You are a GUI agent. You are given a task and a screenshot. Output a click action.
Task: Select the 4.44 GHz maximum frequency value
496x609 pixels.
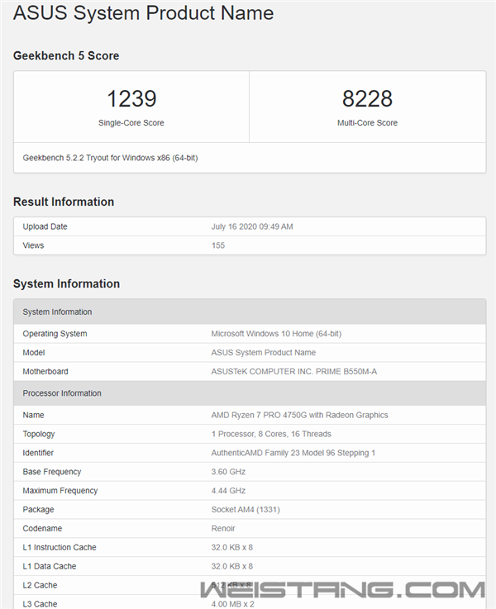pos(228,491)
